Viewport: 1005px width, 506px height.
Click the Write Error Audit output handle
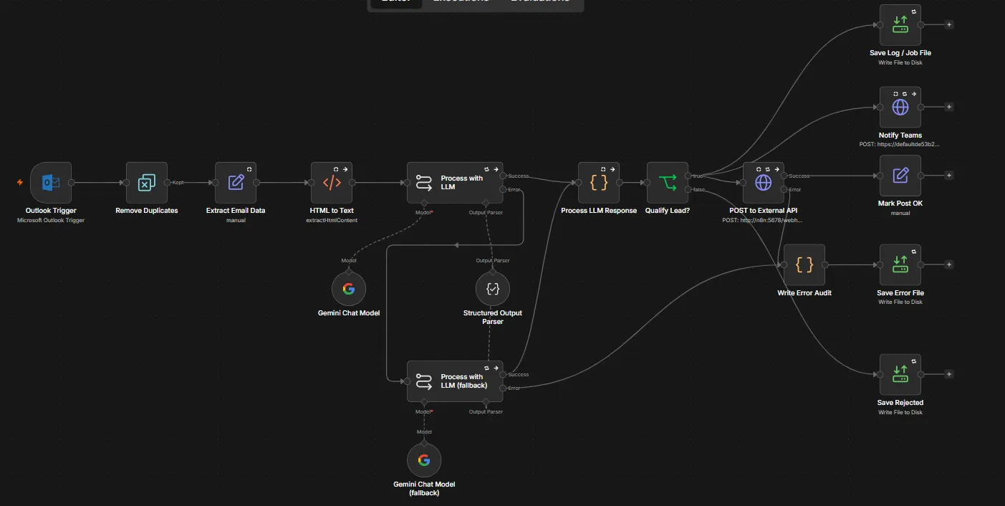tap(825, 264)
